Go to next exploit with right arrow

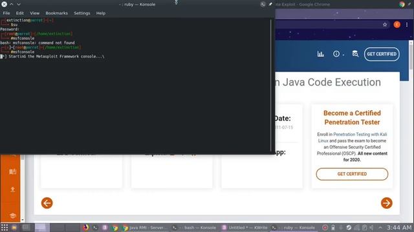click(387, 203)
